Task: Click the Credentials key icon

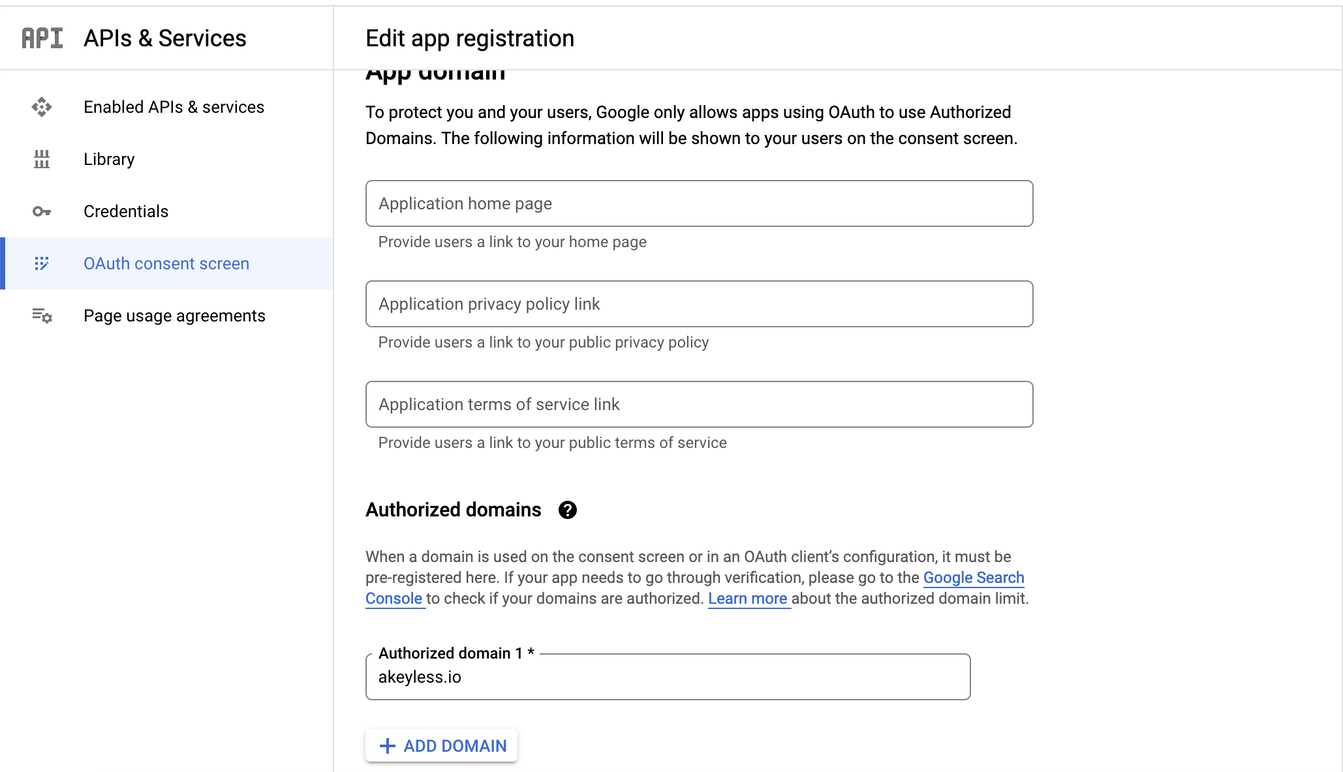Action: pyautogui.click(x=42, y=211)
